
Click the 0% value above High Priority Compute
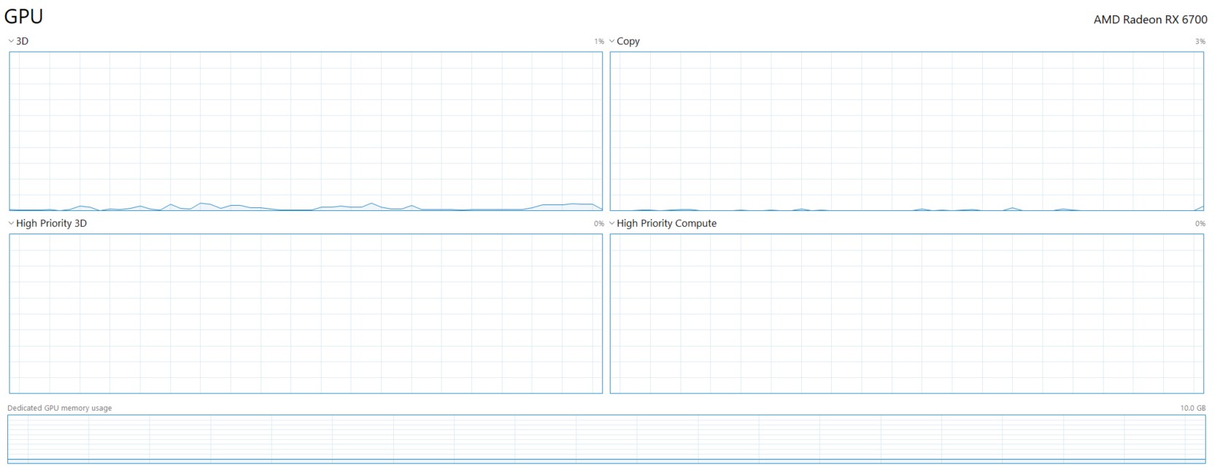tap(1200, 224)
